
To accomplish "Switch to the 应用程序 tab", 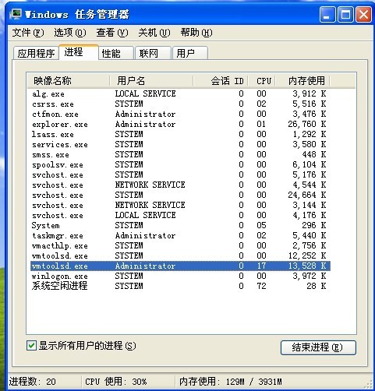I will 36,53.
